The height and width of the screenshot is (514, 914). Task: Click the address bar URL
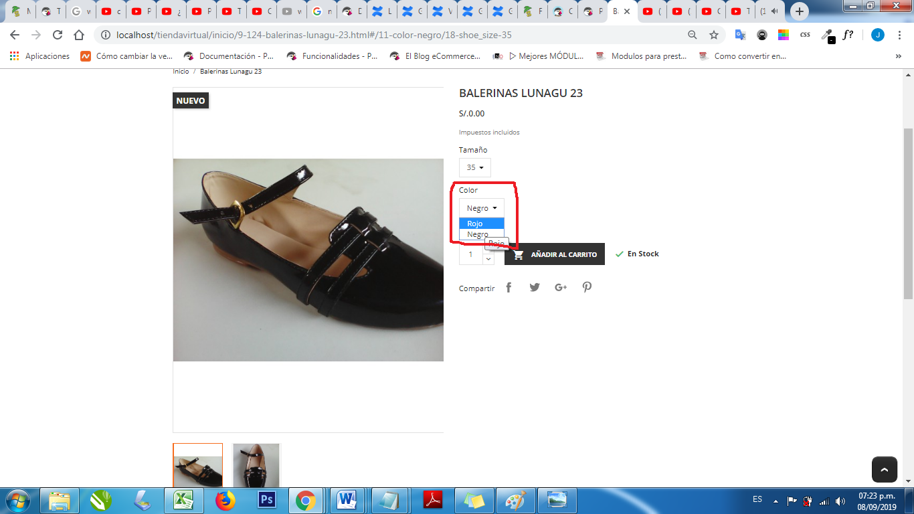pos(315,35)
